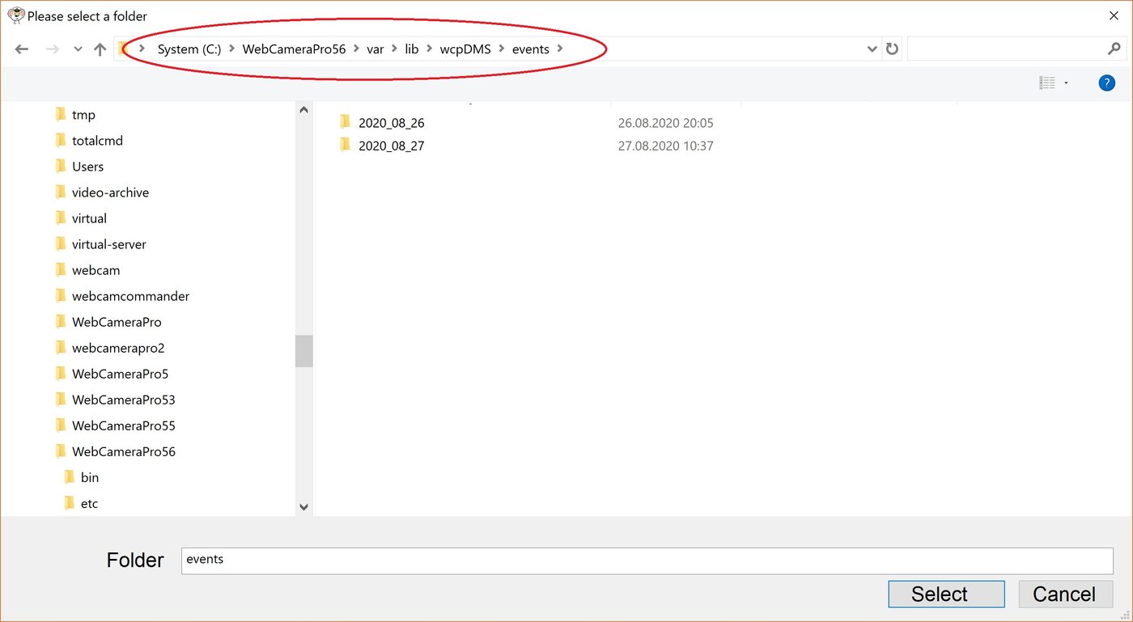Select the 2020_08_27 folder
1133x622 pixels.
pyautogui.click(x=392, y=146)
